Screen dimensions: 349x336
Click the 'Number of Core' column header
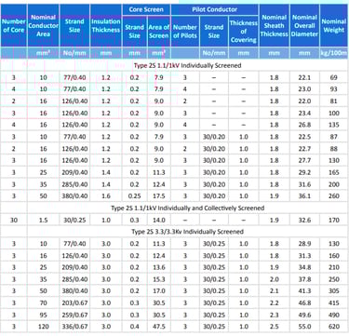tap(14, 26)
